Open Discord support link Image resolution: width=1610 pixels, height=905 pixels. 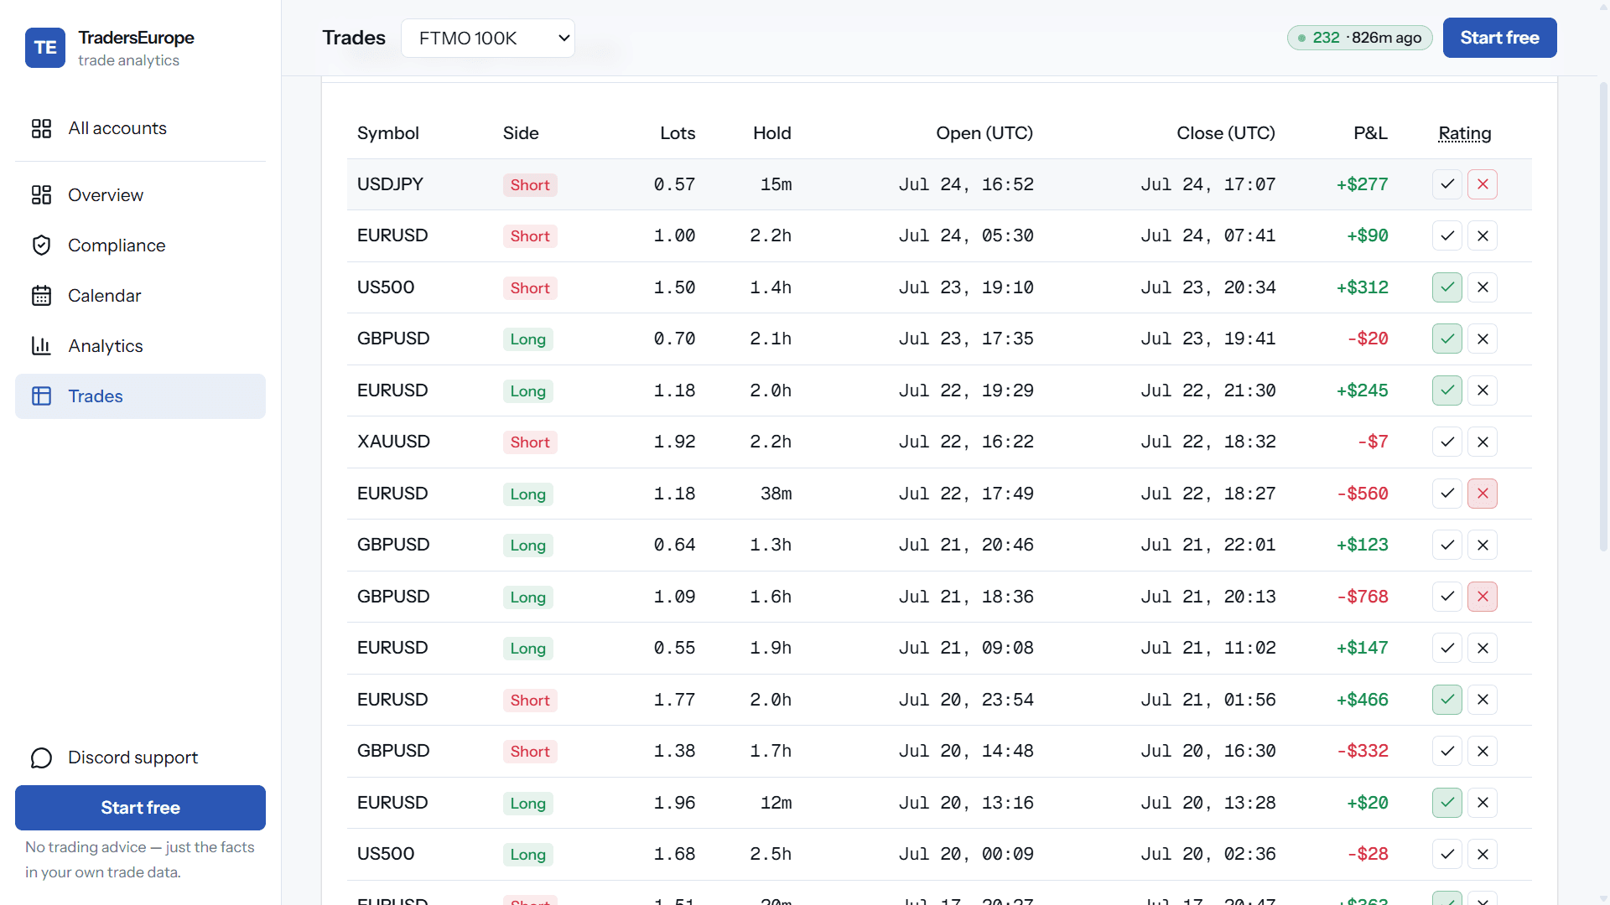pyautogui.click(x=140, y=758)
